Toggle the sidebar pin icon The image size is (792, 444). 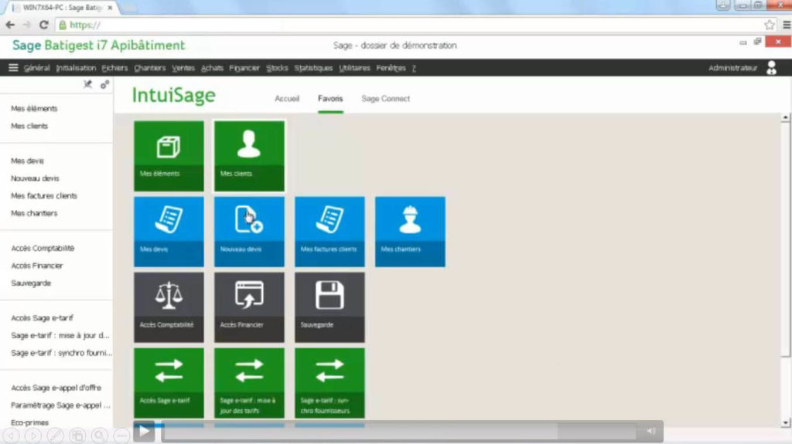88,84
